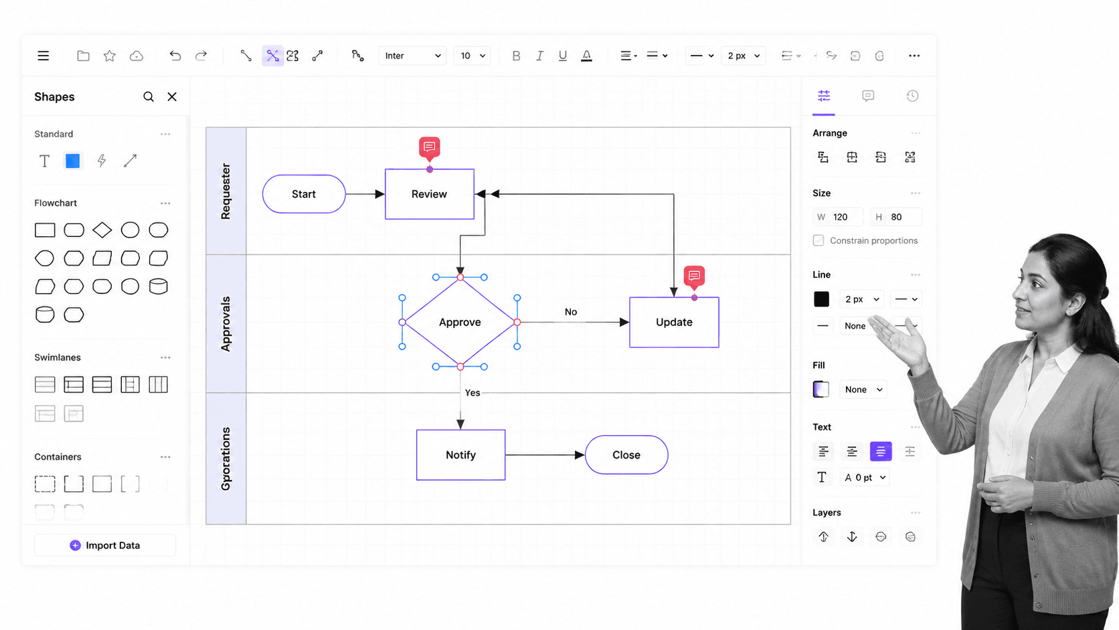Switch to the comments panel tab
Screen dimensions: 1119x630
(x=868, y=96)
